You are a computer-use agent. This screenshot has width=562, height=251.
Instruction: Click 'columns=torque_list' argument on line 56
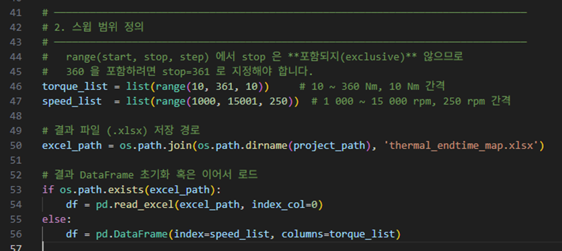click(338, 234)
